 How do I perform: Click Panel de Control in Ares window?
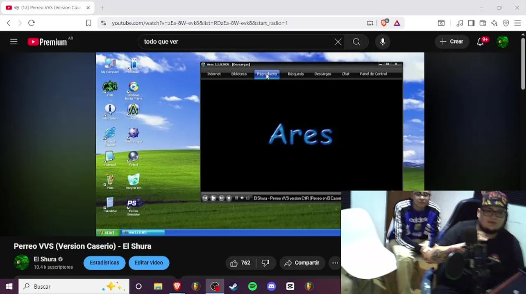(373, 74)
